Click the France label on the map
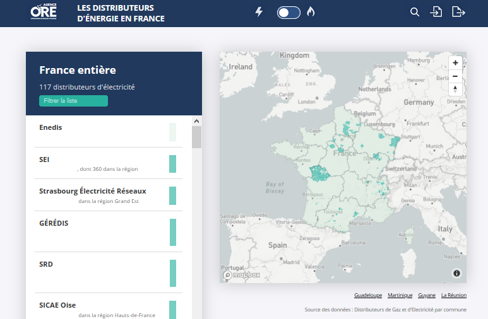The width and height of the screenshot is (488, 319). [345, 153]
